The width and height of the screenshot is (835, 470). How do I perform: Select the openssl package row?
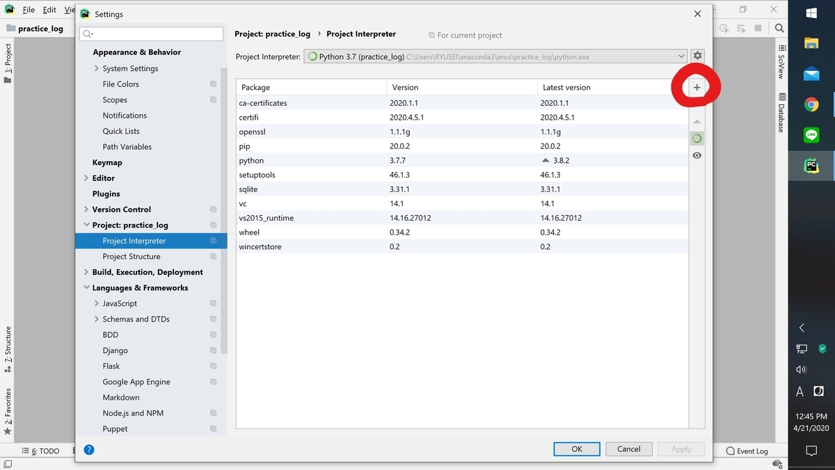[462, 132]
